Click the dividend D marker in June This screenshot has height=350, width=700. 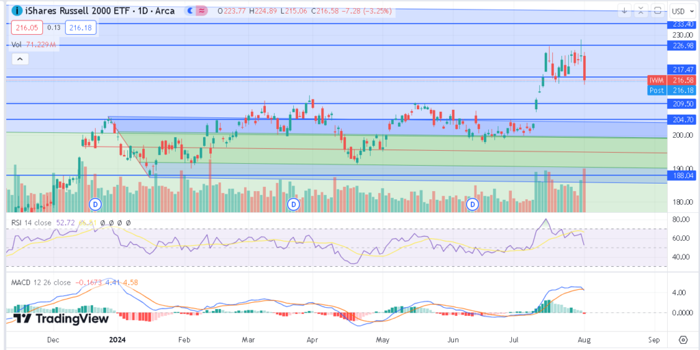(x=472, y=205)
